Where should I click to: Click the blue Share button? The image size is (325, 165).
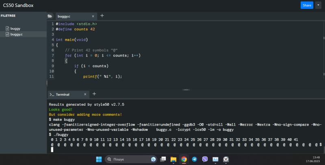(307, 5)
